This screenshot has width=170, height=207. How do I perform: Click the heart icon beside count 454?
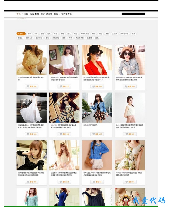point(28,86)
